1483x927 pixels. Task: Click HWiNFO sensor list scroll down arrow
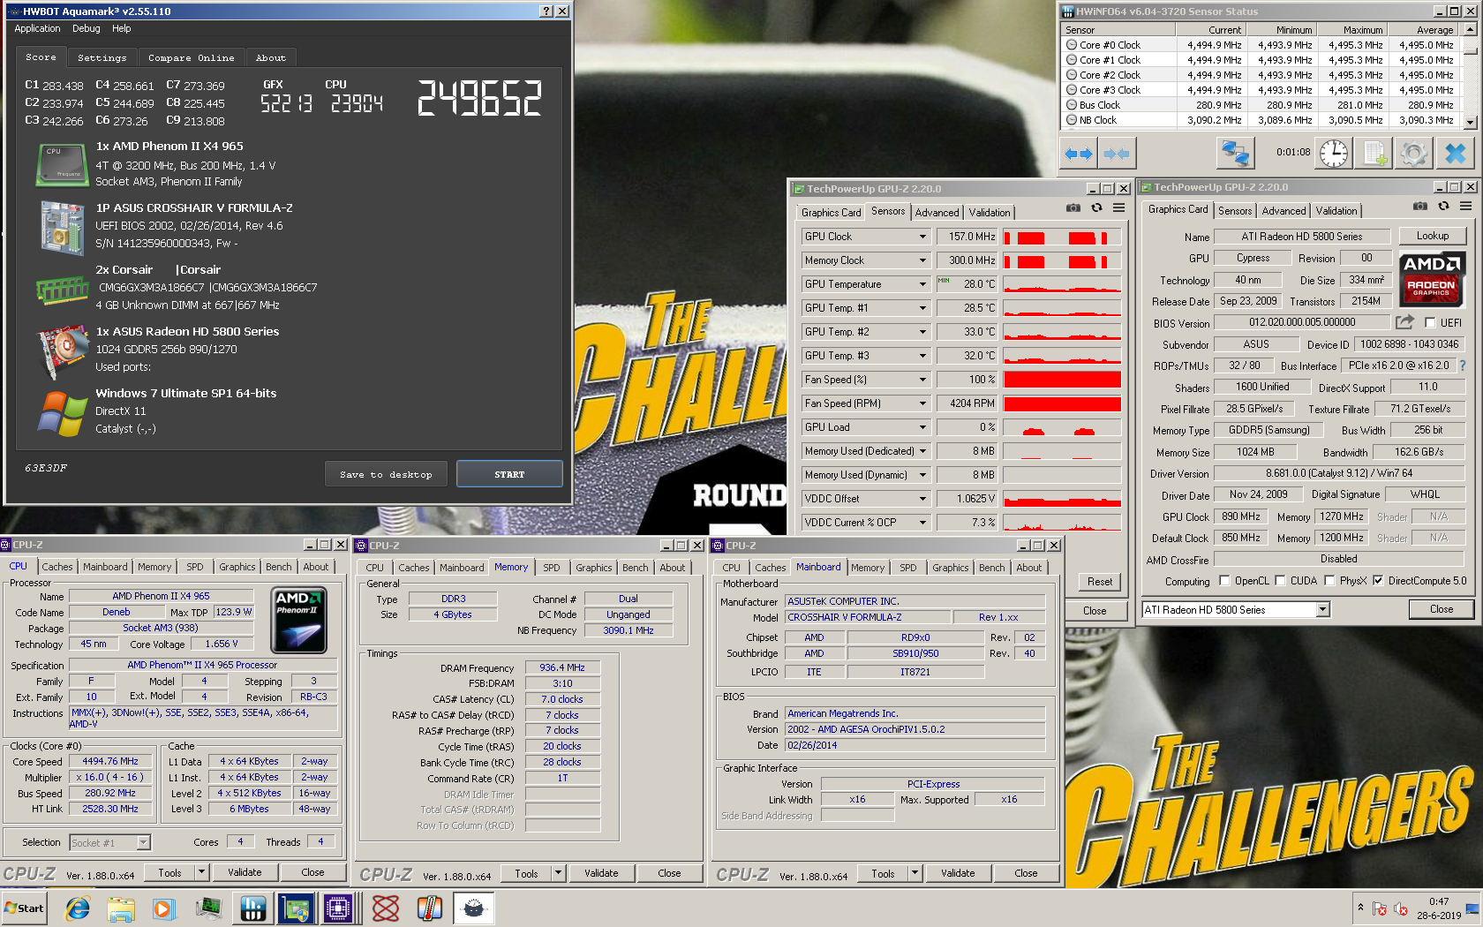tap(1470, 122)
